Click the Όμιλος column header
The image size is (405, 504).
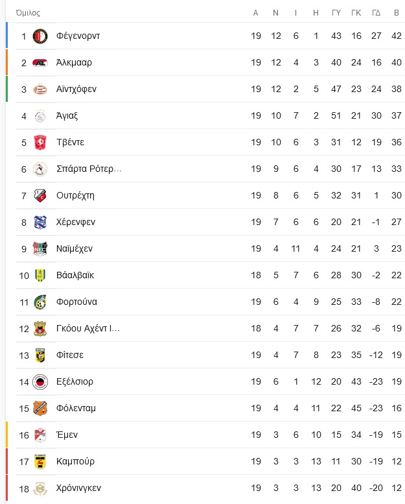pyautogui.click(x=28, y=13)
